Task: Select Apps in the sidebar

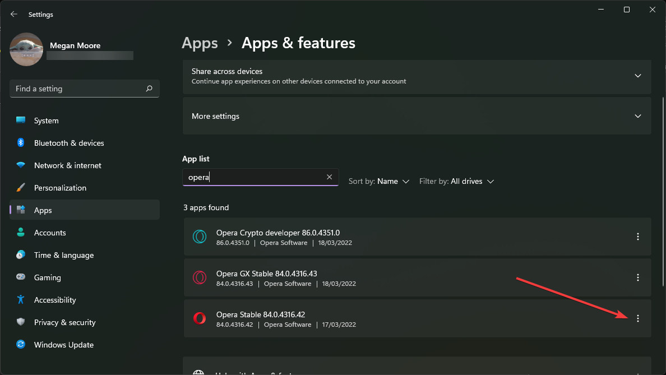Action: [85, 210]
